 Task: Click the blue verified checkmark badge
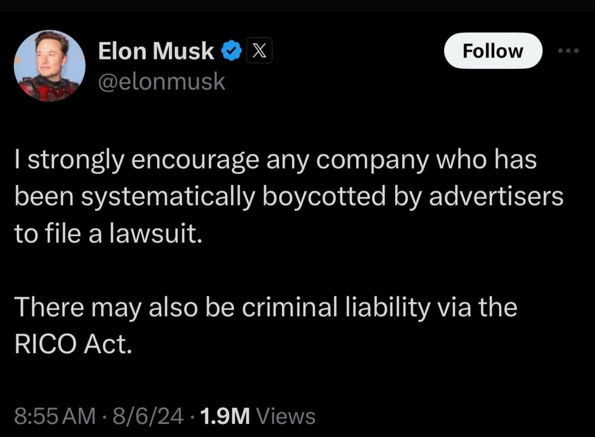click(231, 52)
